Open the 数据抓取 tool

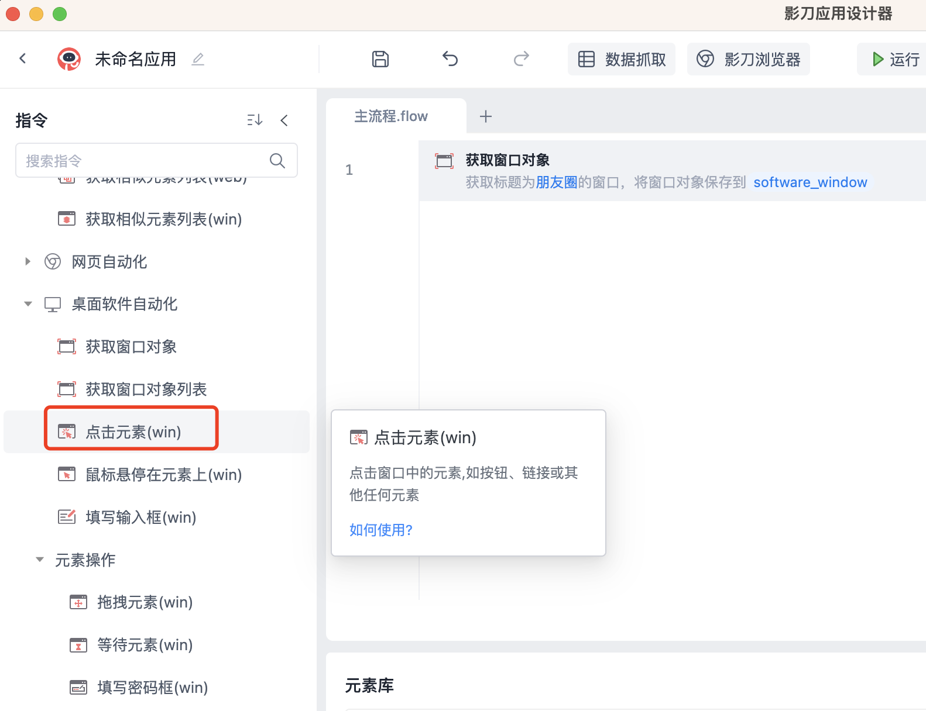[622, 59]
